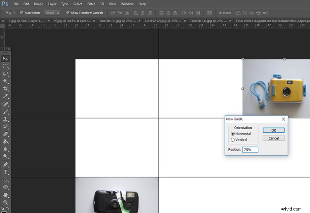Select the History Brush tool
Viewport: 310px width, 213px height.
[5, 126]
